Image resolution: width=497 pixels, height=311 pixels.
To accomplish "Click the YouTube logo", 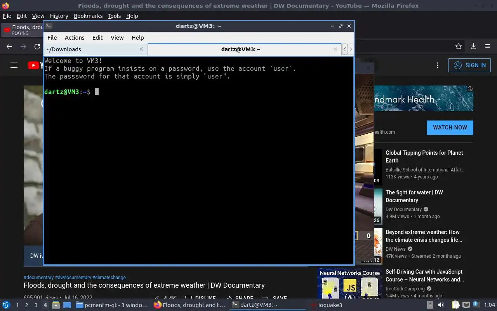I will tap(35, 65).
